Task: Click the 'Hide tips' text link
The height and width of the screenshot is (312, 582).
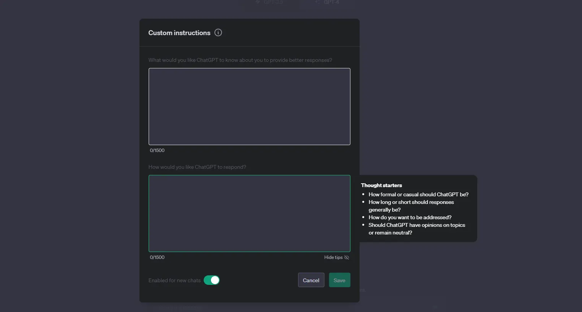Action: (x=333, y=257)
